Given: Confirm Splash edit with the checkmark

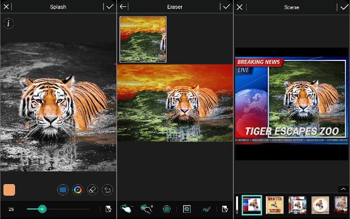Looking at the screenshot, I should (110, 7).
